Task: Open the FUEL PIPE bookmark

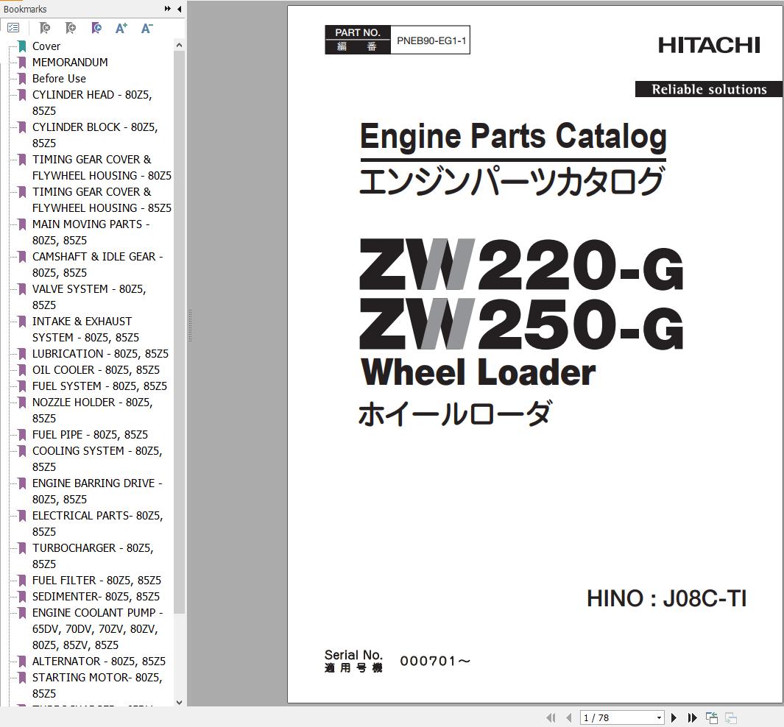Action: [90, 435]
